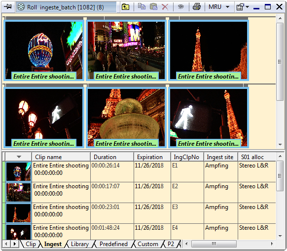Click the E2 IngClpNo cell
The width and height of the screenshot is (287, 251).
[187, 192]
